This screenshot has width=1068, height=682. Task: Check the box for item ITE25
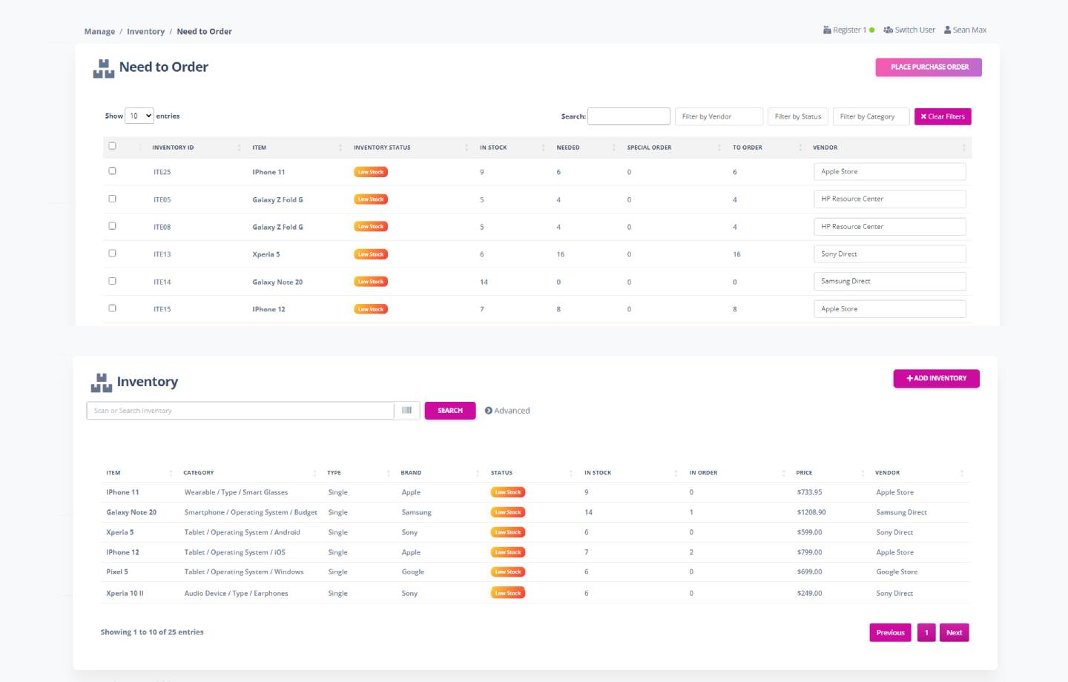pyautogui.click(x=113, y=171)
